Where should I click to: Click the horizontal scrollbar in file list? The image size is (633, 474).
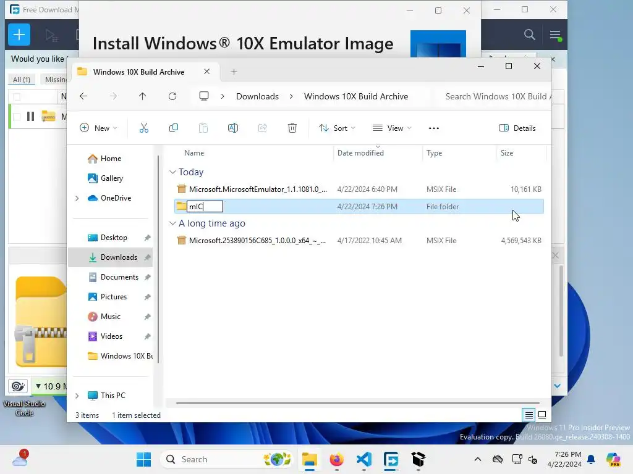358,402
